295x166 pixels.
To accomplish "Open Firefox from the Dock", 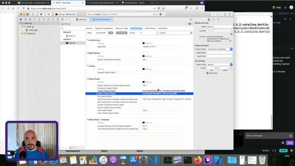I will coord(198,160).
